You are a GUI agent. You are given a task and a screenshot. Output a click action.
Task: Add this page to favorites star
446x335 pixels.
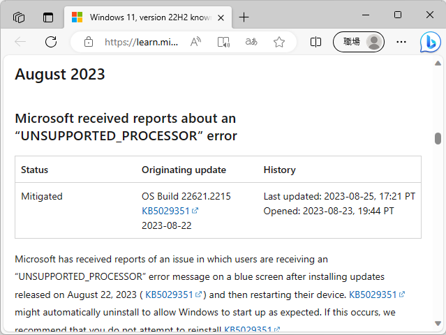point(279,42)
